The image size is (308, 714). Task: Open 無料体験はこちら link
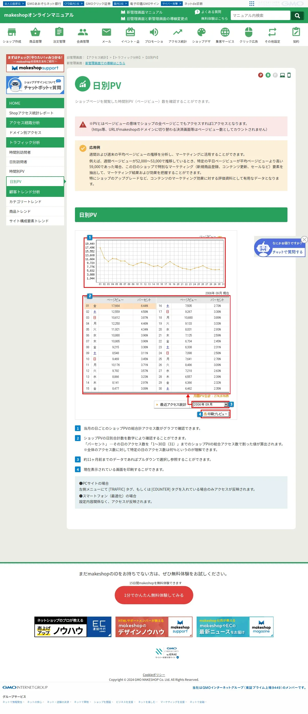click(x=215, y=19)
